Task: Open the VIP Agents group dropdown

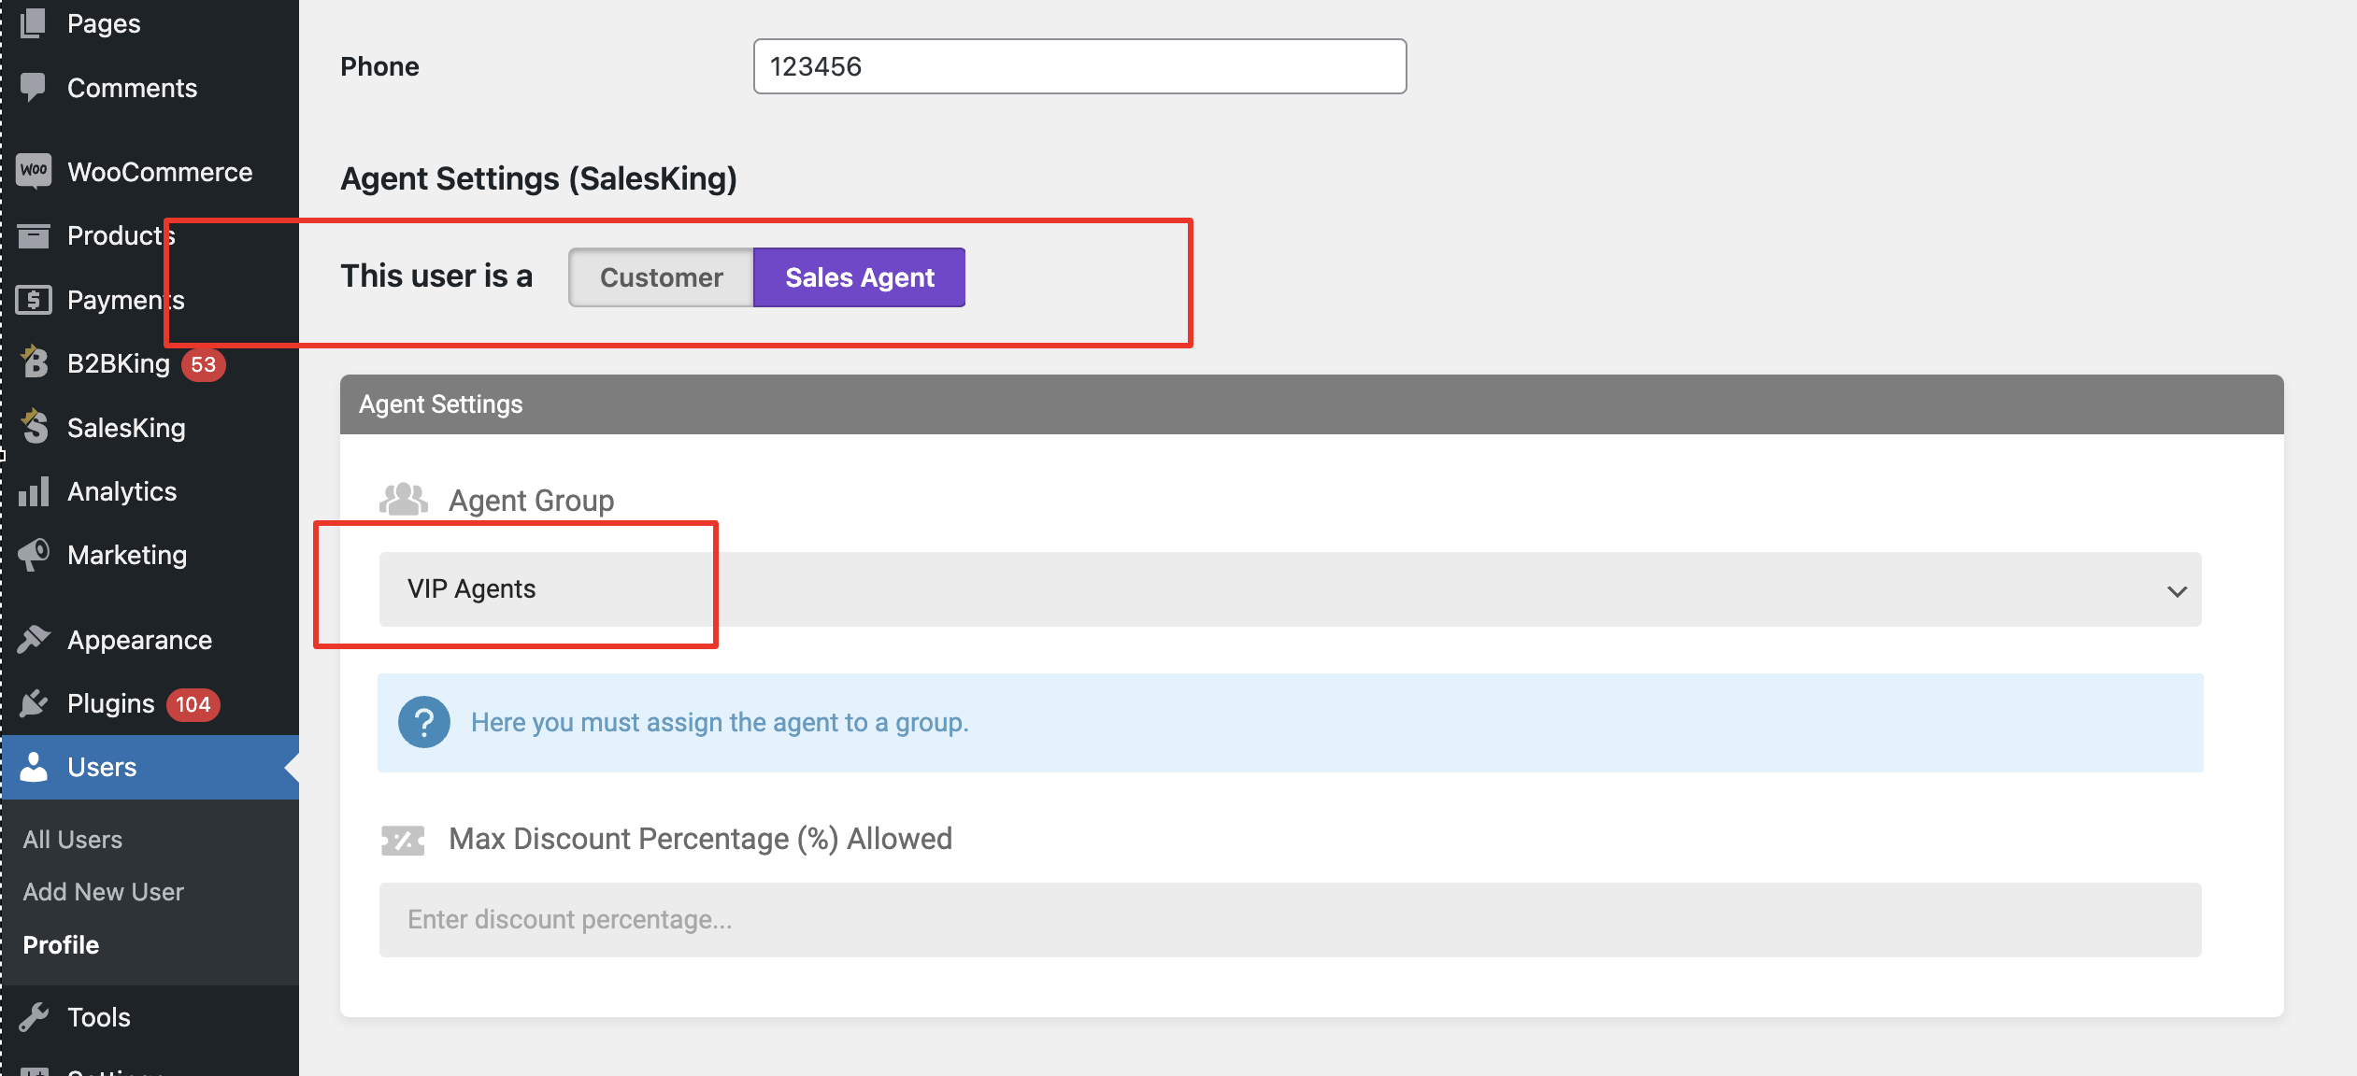Action: pyautogui.click(x=1290, y=589)
